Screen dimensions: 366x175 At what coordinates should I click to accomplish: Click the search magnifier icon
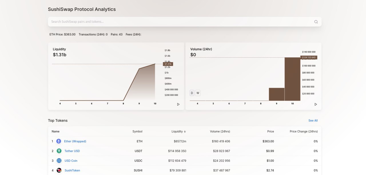(316, 22)
